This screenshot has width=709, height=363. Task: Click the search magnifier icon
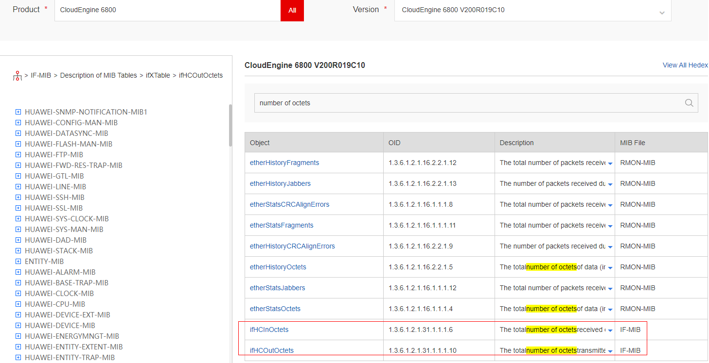(689, 103)
